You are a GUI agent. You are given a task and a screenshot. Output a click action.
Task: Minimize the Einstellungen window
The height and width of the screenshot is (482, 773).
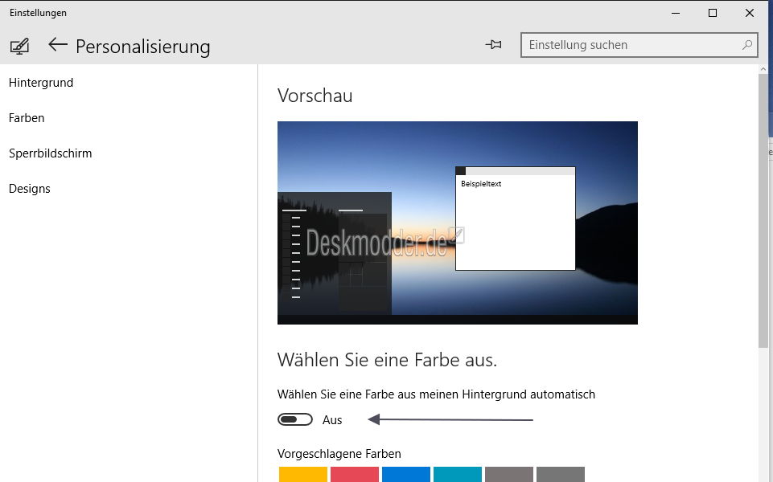pos(676,14)
